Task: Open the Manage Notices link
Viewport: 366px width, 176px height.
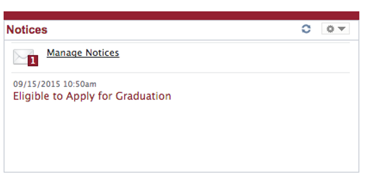Action: tap(83, 53)
